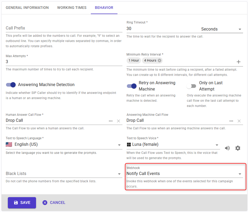
Task: Clear the Human Answer Call Flow field
Action: pyautogui.click(x=119, y=121)
